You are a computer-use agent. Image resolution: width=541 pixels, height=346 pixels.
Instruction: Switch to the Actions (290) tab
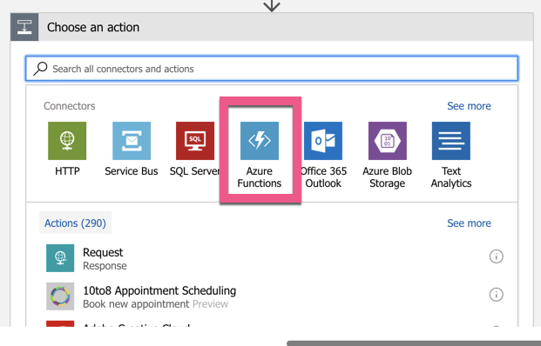coord(75,223)
